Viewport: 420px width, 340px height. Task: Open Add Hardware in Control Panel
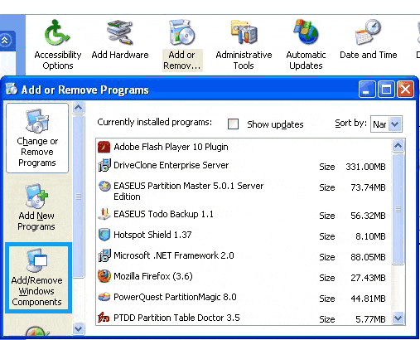click(x=120, y=39)
